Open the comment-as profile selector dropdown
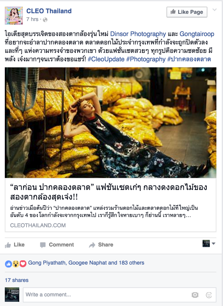The height and width of the screenshot is (306, 223). pyautogui.click(x=209, y=243)
